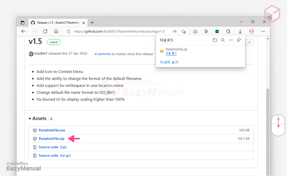The image size is (287, 176).
Task: Pin the downloads panel
Action: coord(239,40)
